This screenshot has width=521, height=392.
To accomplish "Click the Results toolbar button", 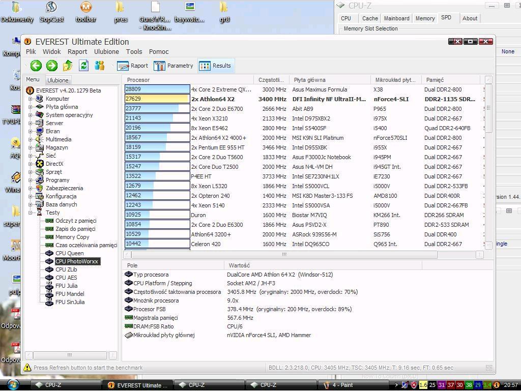I will coord(215,66).
